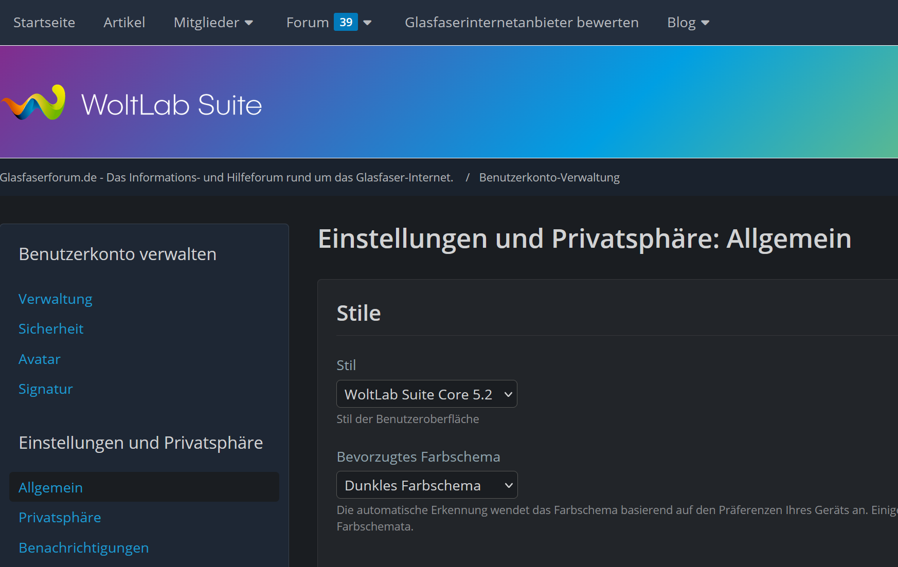Click the Benutzerkonto verwalten sidebar heading
Image resolution: width=898 pixels, height=567 pixels.
(x=118, y=254)
